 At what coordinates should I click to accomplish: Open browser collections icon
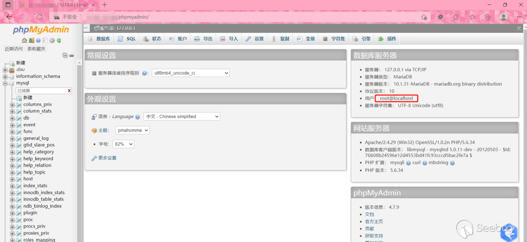(488, 17)
